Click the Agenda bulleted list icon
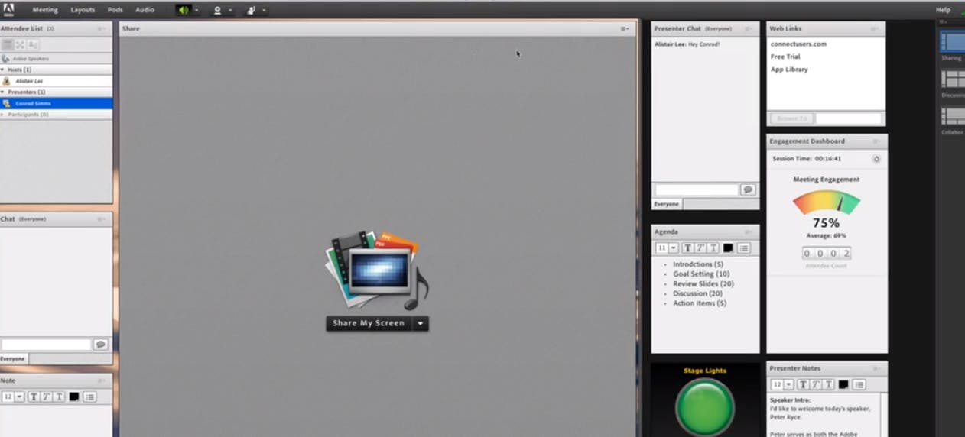965x437 pixels. pyautogui.click(x=743, y=248)
